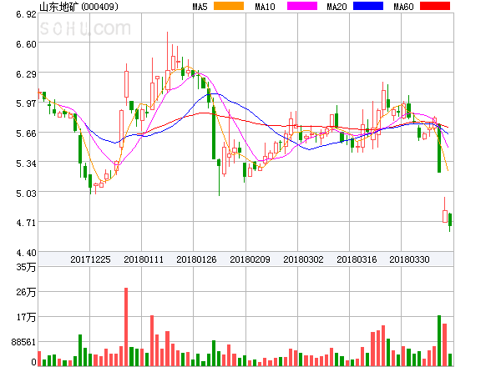Click the red gap-down candlestick near 4.71
This screenshot has width=501, height=367.
tap(445, 216)
